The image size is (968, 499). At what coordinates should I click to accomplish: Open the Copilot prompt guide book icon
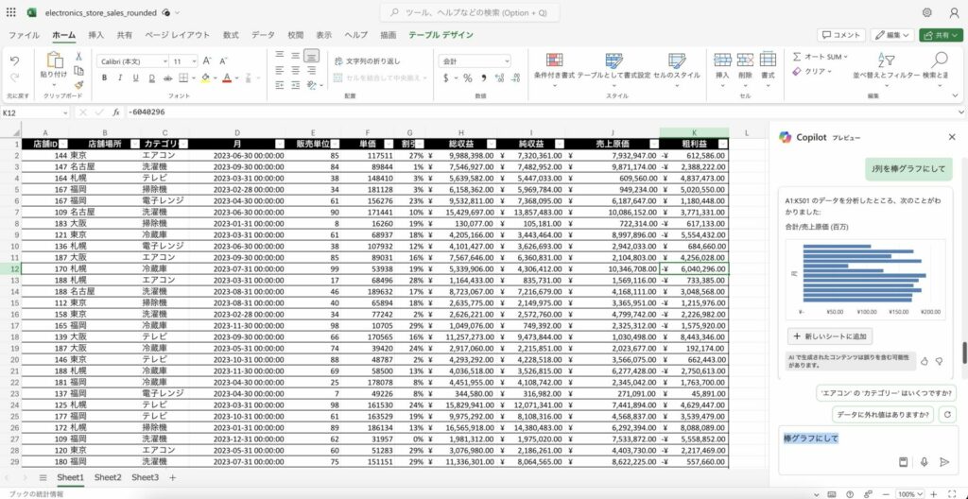tap(903, 461)
